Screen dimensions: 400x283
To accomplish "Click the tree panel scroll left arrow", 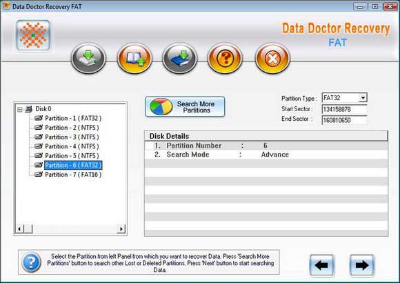I will click(19, 229).
